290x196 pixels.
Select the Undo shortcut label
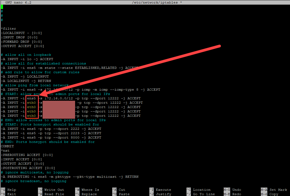pyautogui.click(x=236, y=190)
